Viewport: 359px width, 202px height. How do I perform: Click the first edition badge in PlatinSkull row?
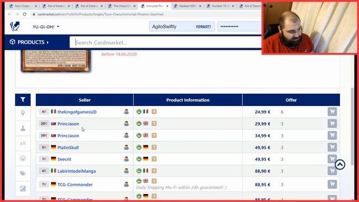coord(154,147)
